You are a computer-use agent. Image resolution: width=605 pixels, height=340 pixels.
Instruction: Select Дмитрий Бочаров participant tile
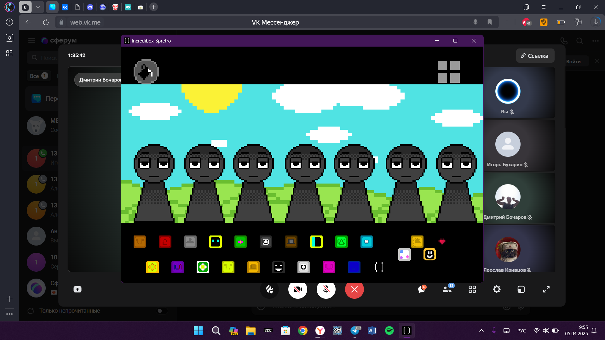(519, 198)
